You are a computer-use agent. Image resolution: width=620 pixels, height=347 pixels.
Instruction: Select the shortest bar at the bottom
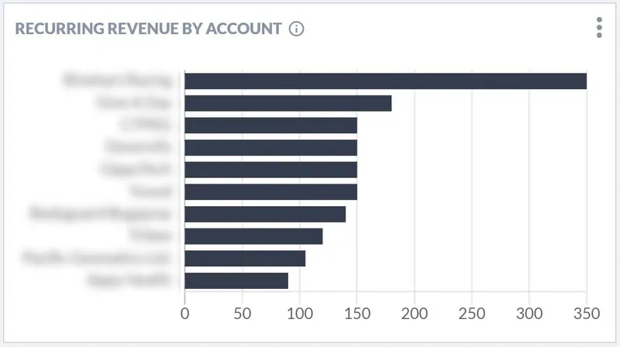tap(236, 281)
